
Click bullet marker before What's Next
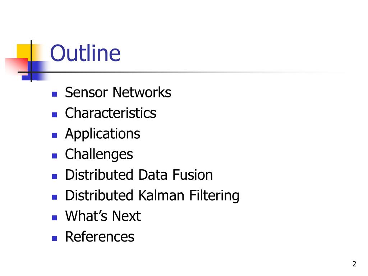(55, 218)
